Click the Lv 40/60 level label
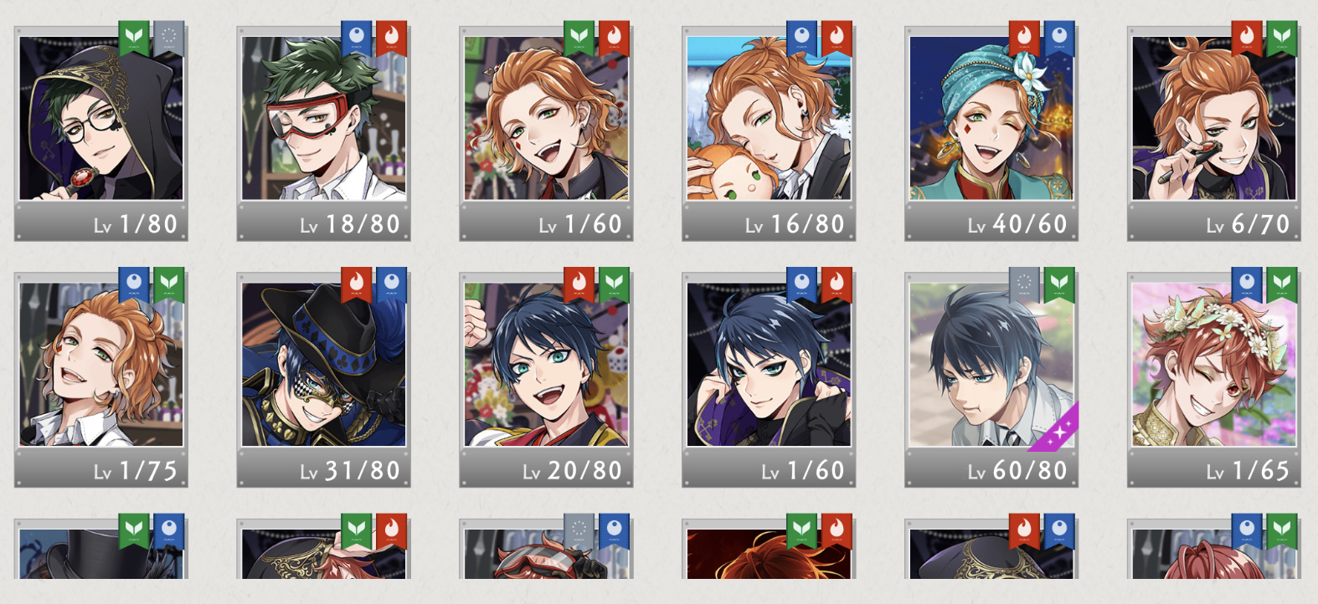 point(1017,224)
